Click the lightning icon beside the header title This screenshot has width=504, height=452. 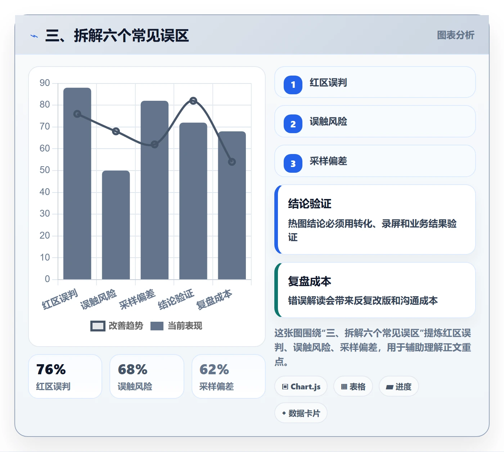point(34,36)
